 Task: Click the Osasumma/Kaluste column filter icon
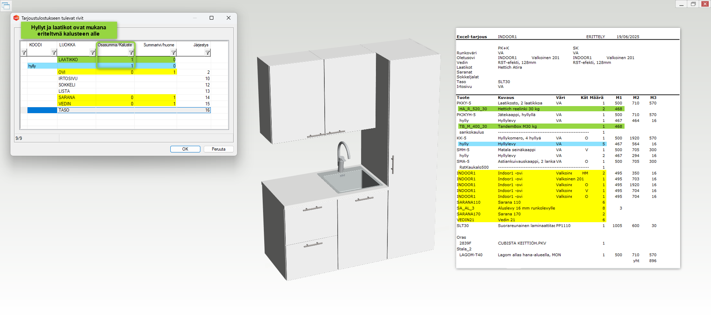(131, 53)
